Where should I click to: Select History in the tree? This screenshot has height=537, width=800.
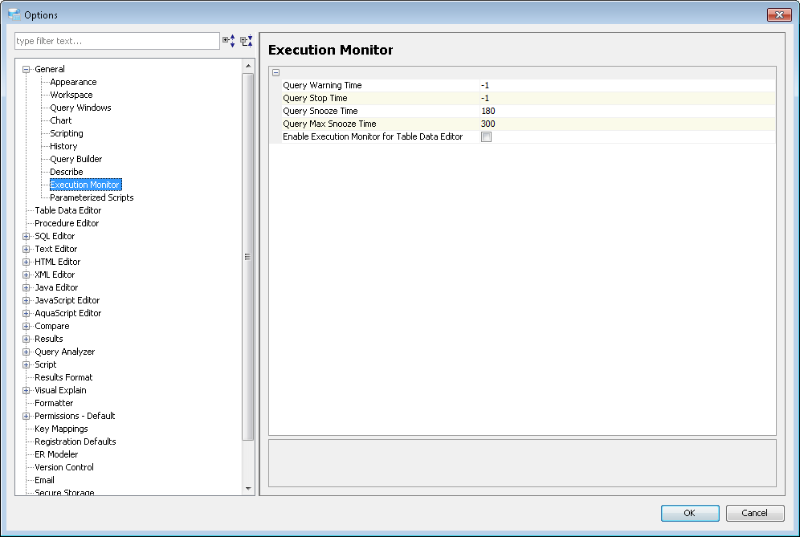[x=63, y=146]
